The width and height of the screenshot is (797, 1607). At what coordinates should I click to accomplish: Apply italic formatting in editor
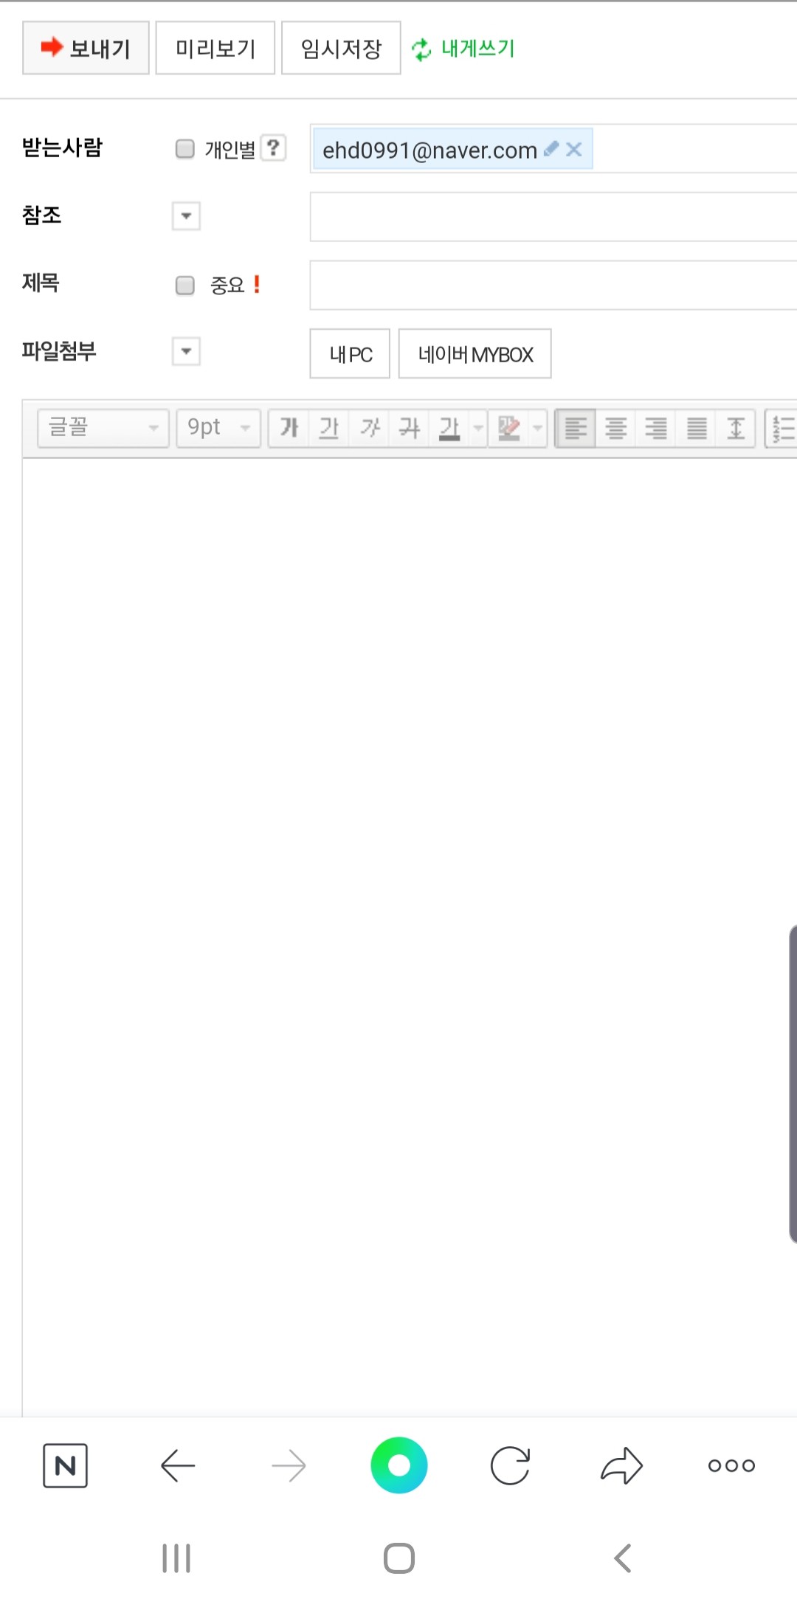click(x=370, y=428)
